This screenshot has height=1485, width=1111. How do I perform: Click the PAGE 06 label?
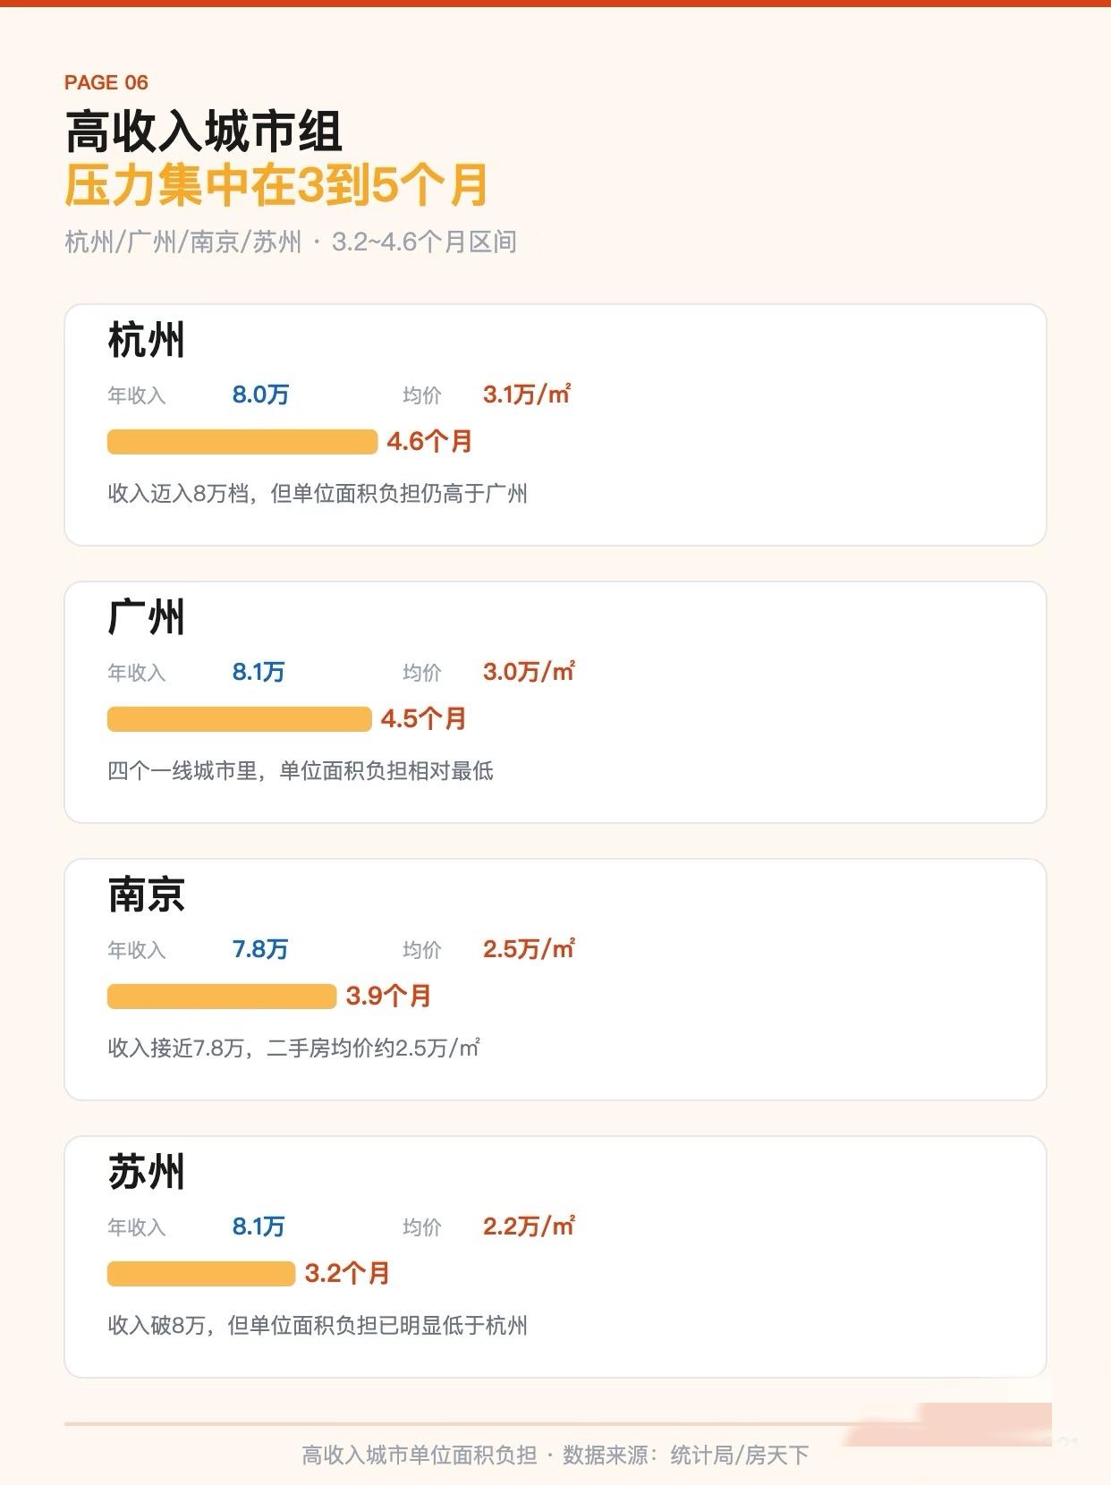click(x=106, y=82)
